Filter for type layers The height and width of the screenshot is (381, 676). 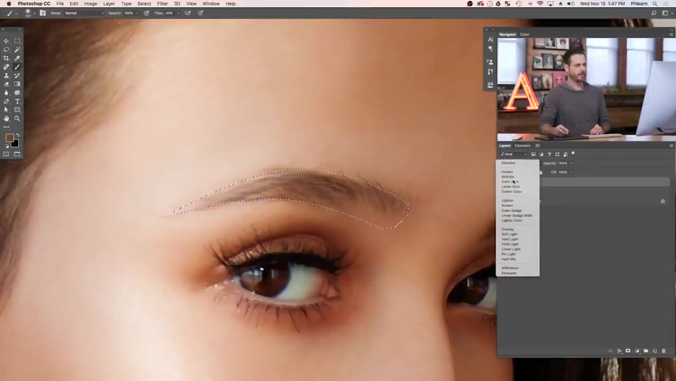(x=549, y=154)
